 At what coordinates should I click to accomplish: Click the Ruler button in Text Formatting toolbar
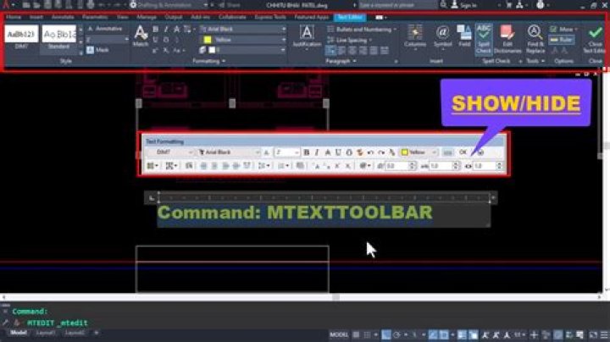448,152
